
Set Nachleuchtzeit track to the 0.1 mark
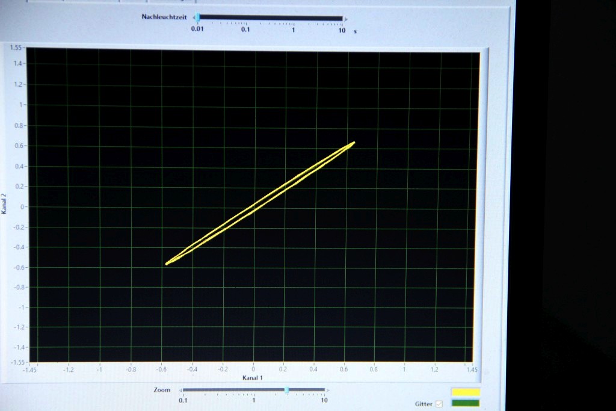[x=245, y=19]
